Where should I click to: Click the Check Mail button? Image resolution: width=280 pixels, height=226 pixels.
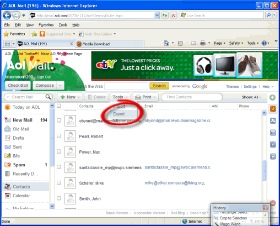coord(18,86)
